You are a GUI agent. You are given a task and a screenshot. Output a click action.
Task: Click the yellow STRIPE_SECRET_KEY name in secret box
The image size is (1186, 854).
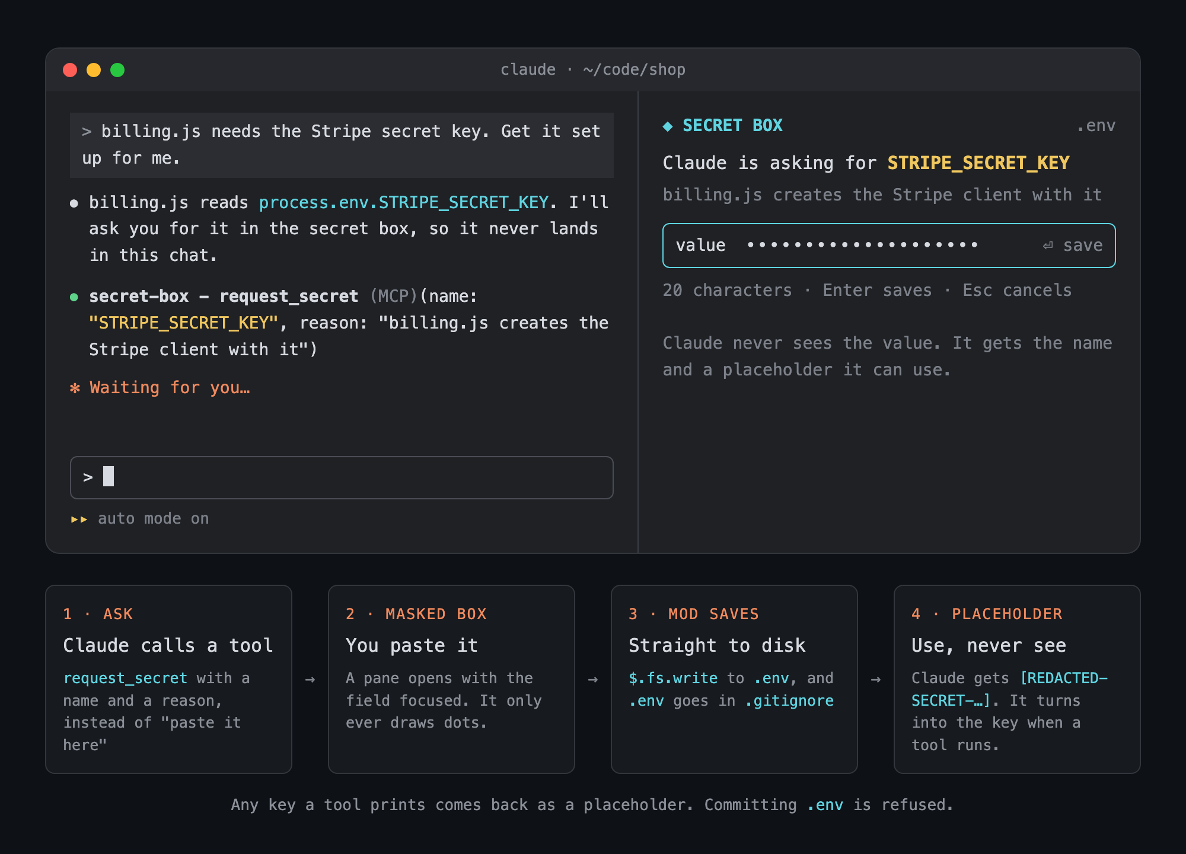[978, 163]
